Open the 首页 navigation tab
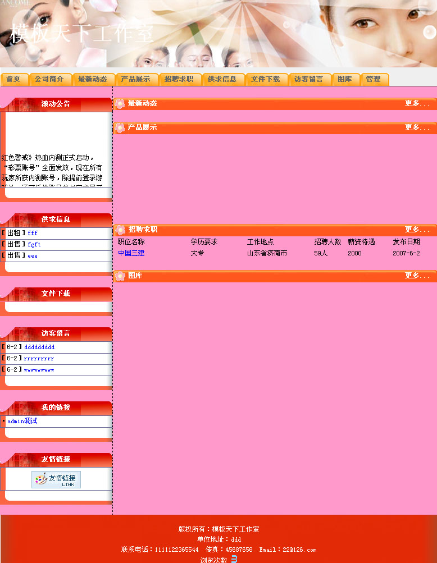The image size is (437, 563). [x=14, y=79]
